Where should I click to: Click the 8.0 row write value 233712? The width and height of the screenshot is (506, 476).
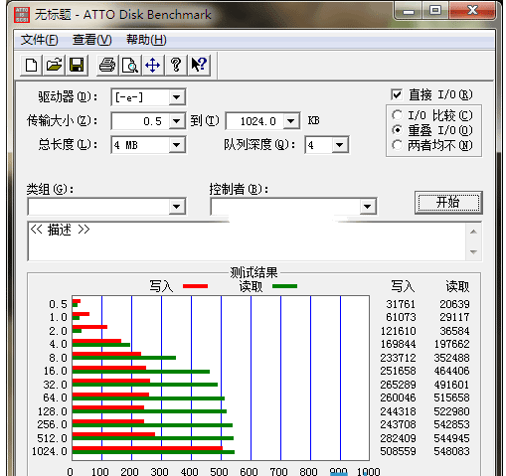pyautogui.click(x=398, y=358)
